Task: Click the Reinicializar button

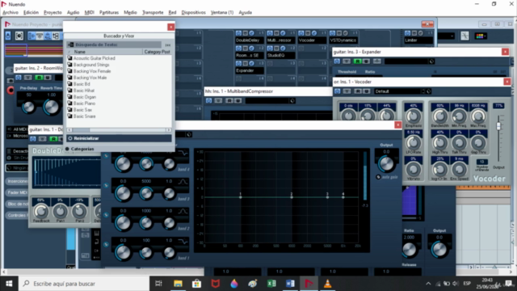Action: tap(119, 138)
